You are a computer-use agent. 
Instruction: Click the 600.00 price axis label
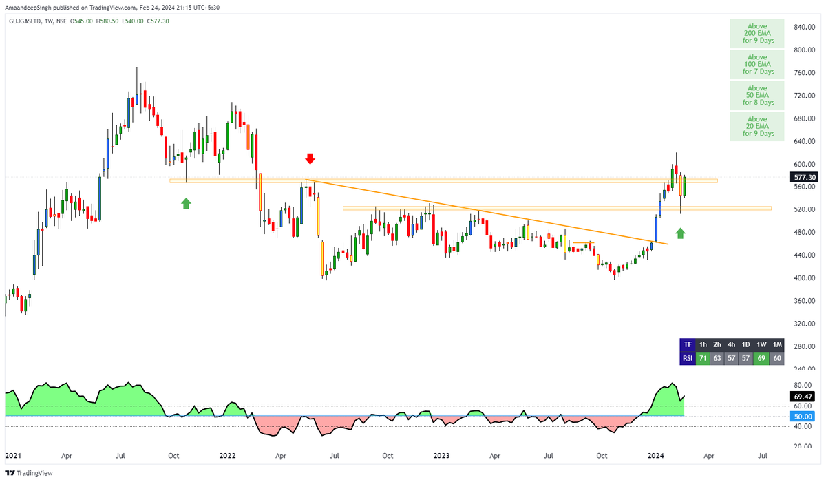click(804, 164)
